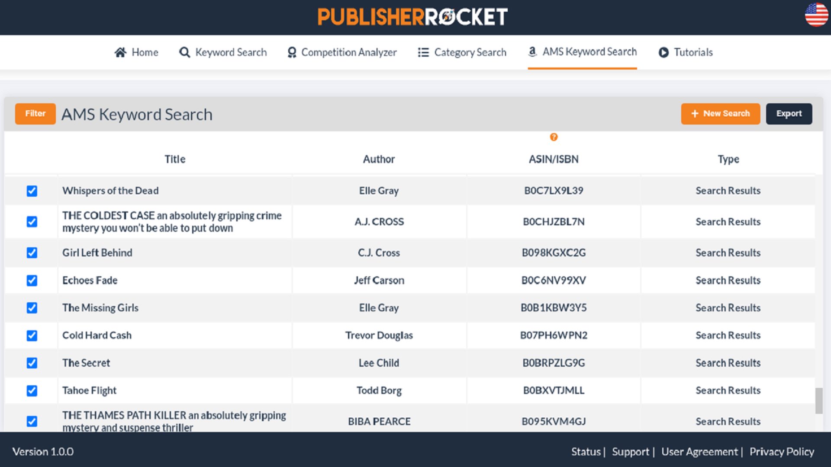Screen dimensions: 831x467
Task: View the Privacy Policy
Action: coord(782,451)
